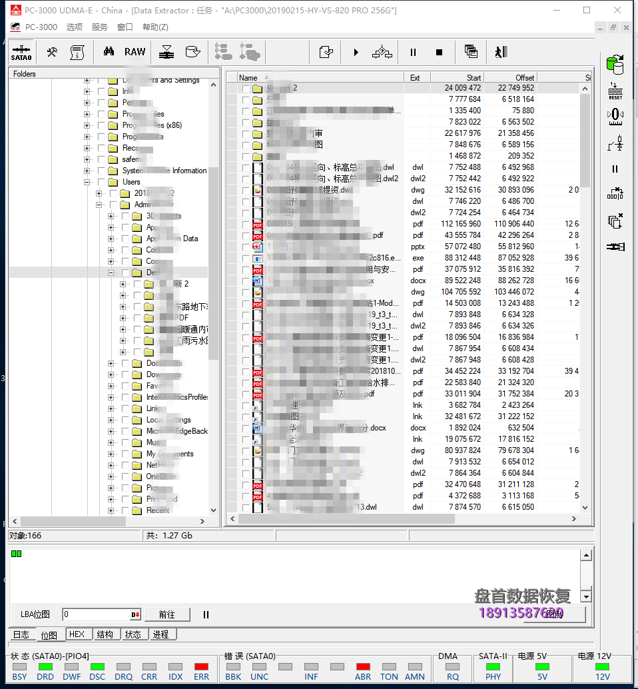Click the sector-mark sidebar icon
This screenshot has width=638, height=689.
[x=615, y=193]
